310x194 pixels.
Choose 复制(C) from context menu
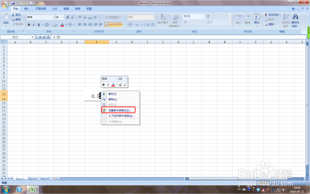pos(120,99)
